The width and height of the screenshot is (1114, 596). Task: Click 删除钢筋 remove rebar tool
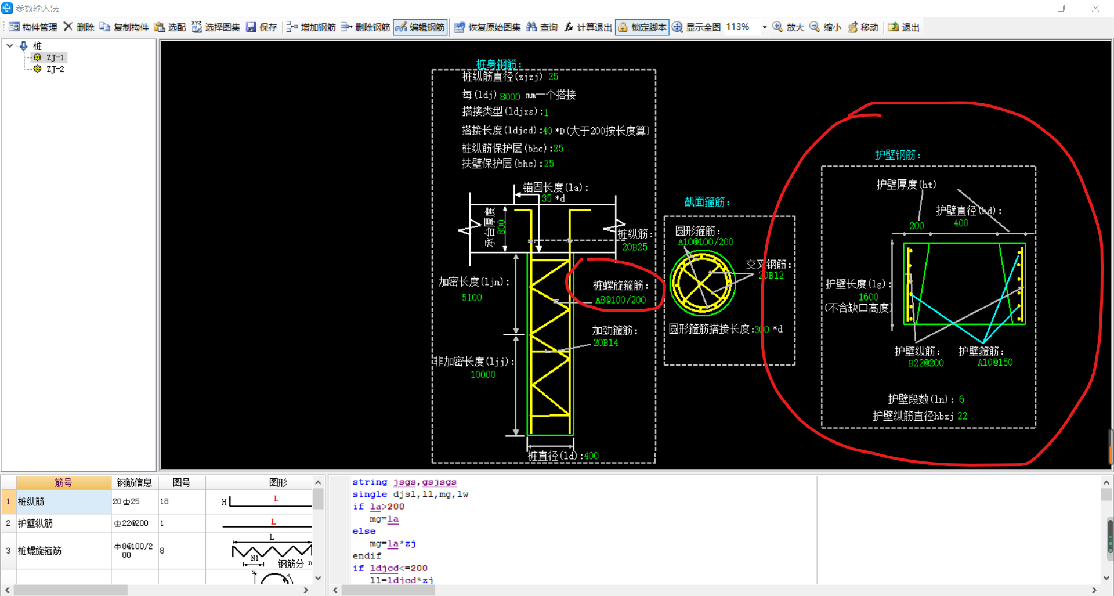click(366, 27)
